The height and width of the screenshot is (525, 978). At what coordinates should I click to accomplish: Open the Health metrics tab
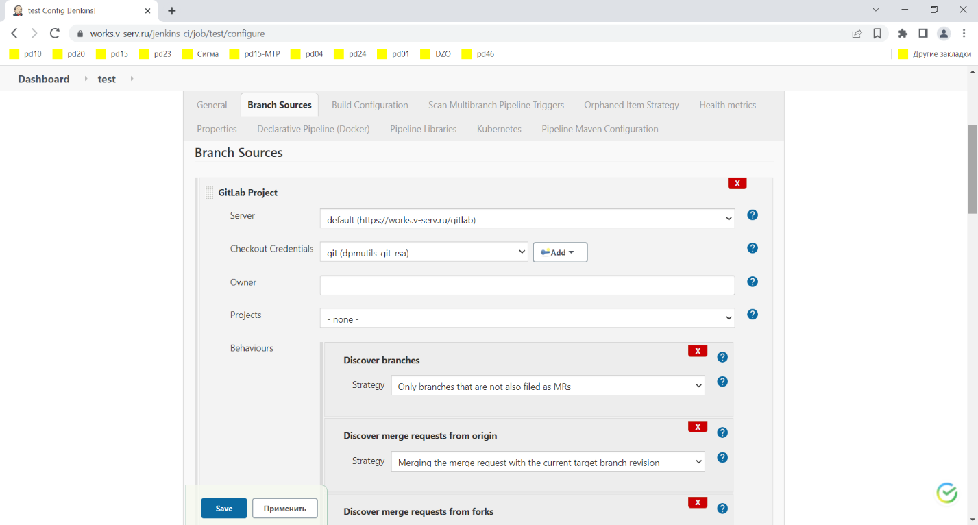[727, 105]
